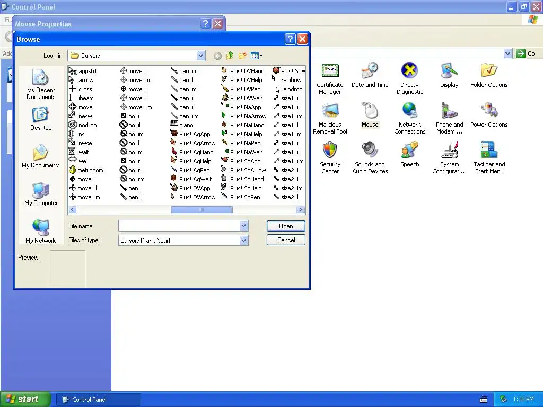
Task: Open Date and Time in Control Panel
Action: 370,75
